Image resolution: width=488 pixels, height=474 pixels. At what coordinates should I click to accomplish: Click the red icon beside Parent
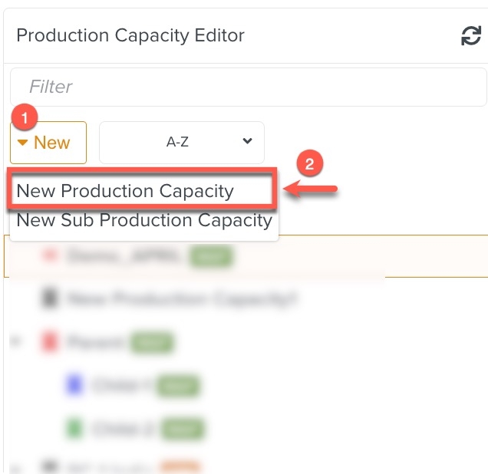(50, 342)
